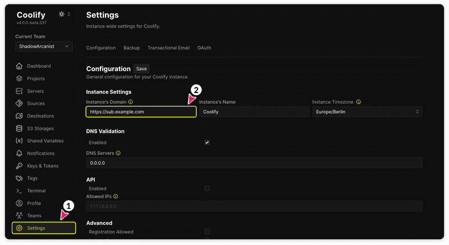This screenshot has width=449, height=245.
Task: Click the Keys & Tokens key icon
Action: 19,166
